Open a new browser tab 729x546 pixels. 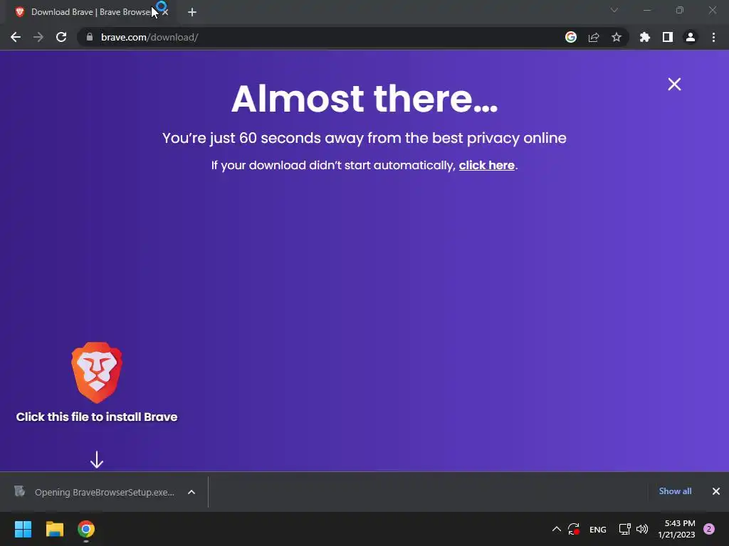192,12
